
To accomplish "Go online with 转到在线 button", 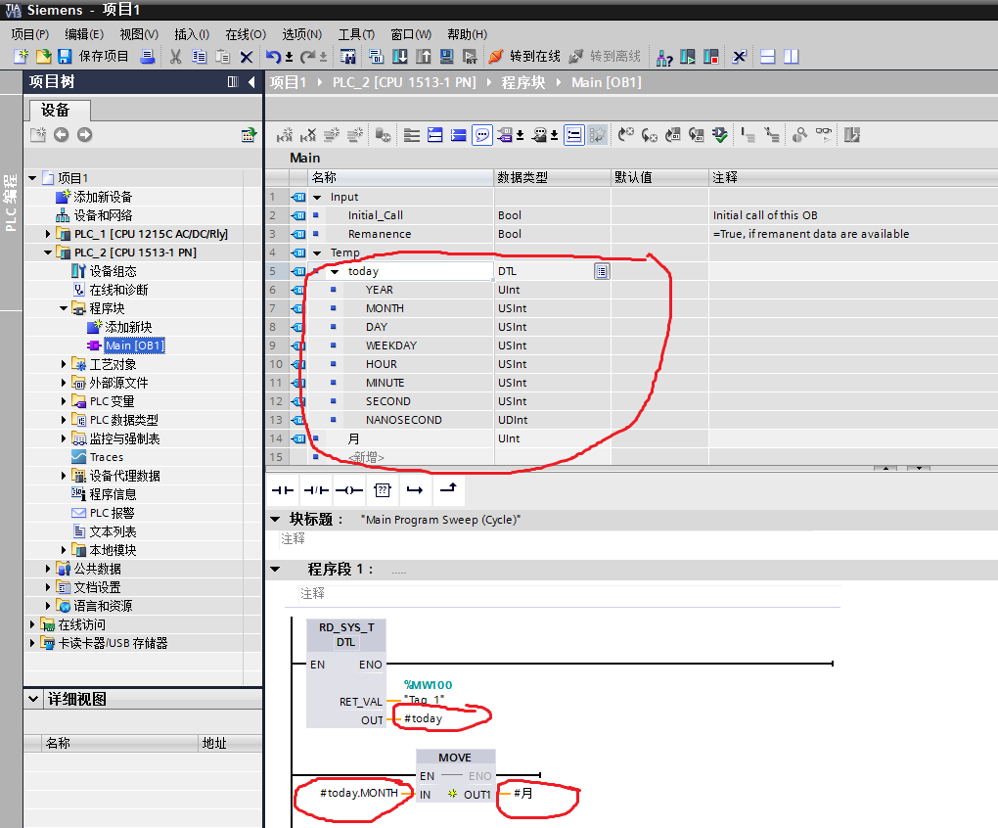I will pyautogui.click(x=524, y=57).
